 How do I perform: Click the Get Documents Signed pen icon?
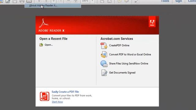coord(104,73)
